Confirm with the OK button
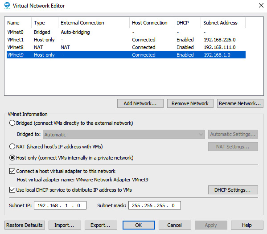267x234 pixels. click(x=139, y=225)
